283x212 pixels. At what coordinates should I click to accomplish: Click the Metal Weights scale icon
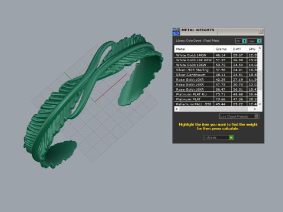(176, 32)
